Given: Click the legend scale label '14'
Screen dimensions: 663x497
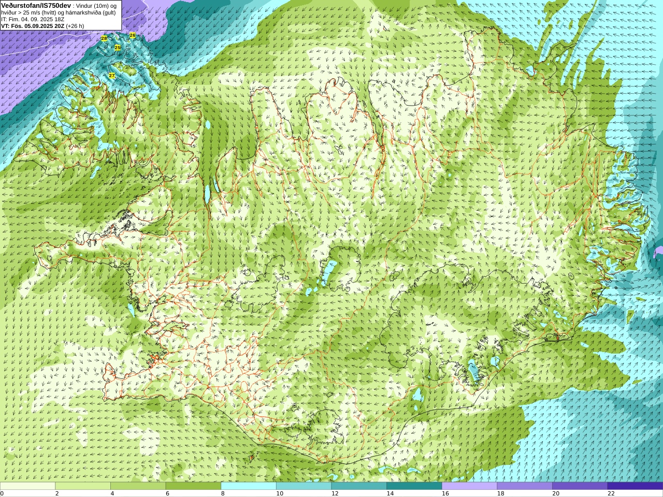Looking at the screenshot, I should (390, 493).
